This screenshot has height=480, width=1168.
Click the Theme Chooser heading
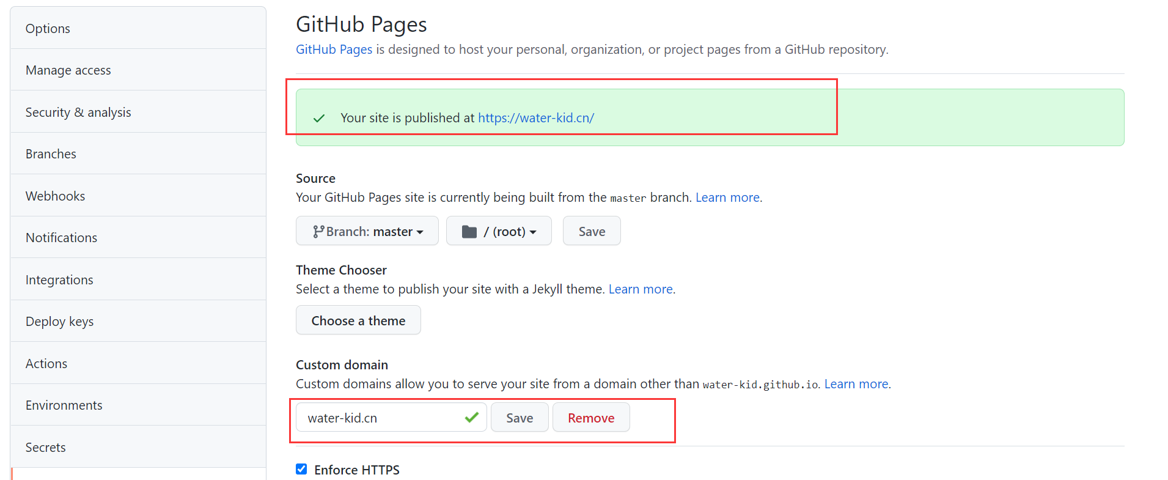click(341, 270)
